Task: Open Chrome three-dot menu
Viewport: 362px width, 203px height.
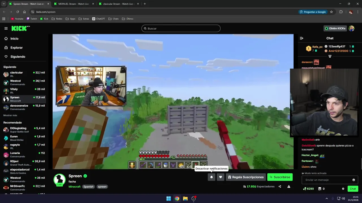Action: click(x=358, y=12)
